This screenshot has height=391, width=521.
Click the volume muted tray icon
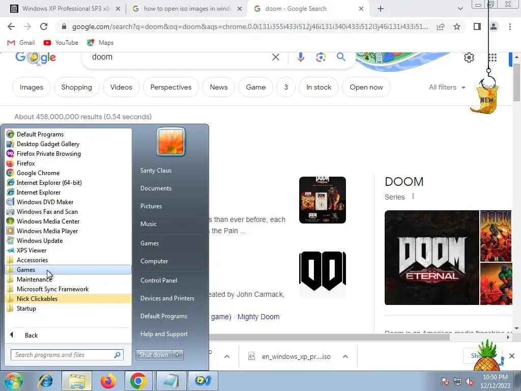(x=470, y=381)
